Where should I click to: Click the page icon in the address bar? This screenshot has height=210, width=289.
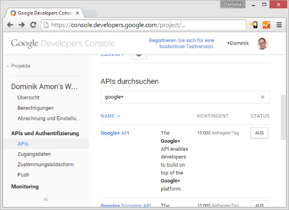[x=46, y=25]
